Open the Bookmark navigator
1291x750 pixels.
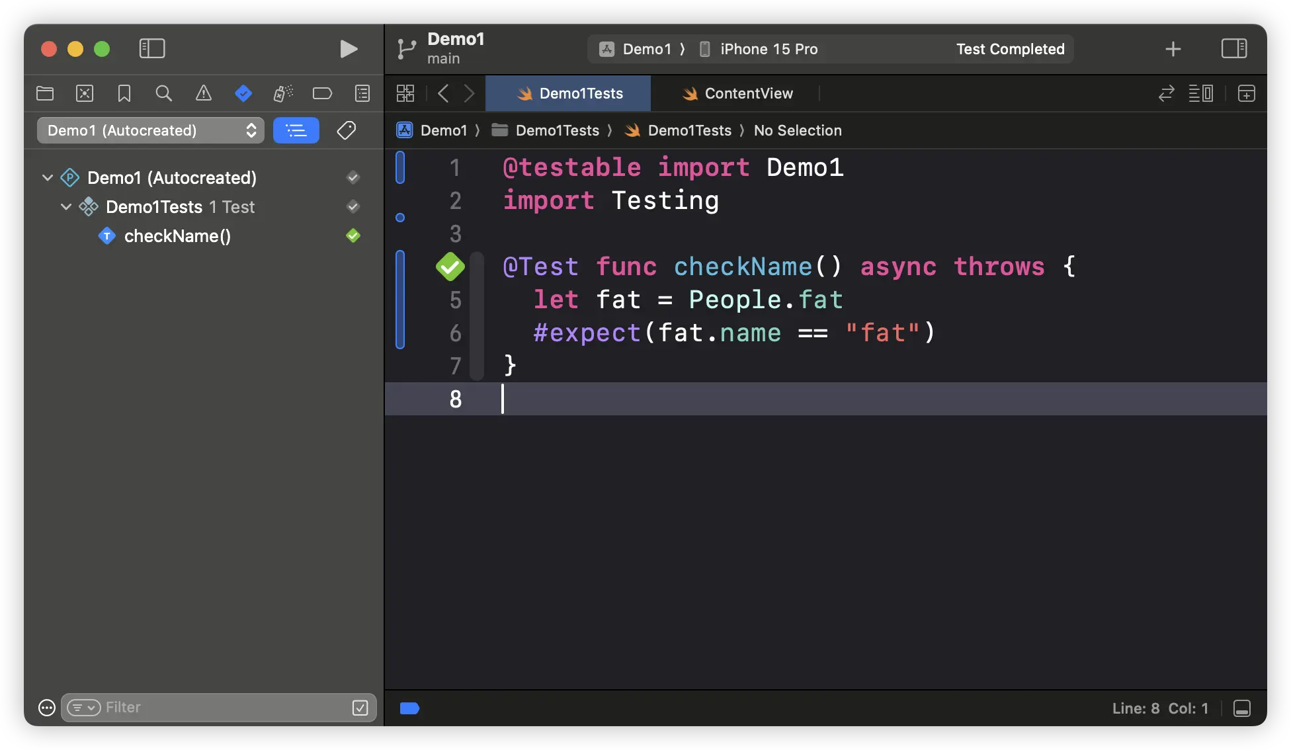tap(124, 93)
